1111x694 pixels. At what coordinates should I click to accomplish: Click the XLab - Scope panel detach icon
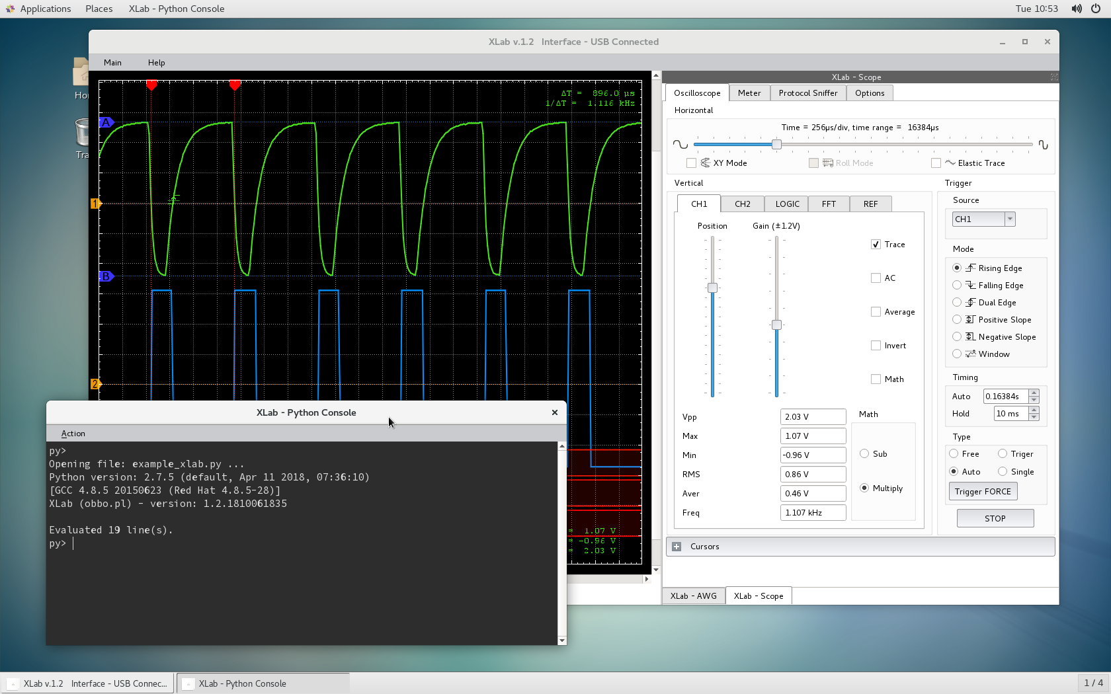tap(1054, 77)
